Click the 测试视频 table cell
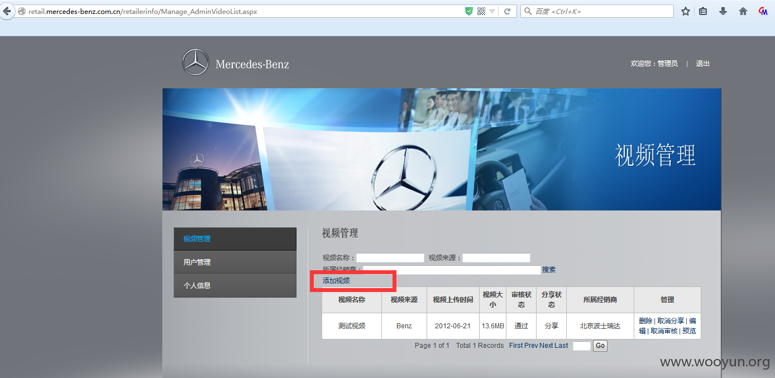Image resolution: width=775 pixels, height=378 pixels. (352, 326)
